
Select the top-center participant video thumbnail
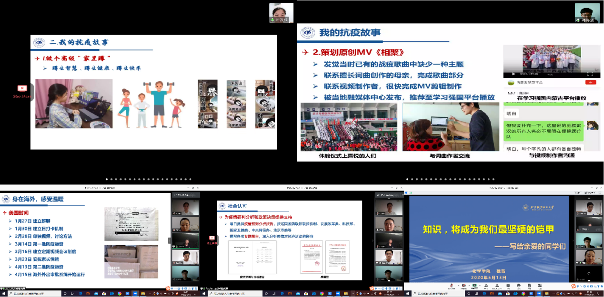pyautogui.click(x=281, y=12)
